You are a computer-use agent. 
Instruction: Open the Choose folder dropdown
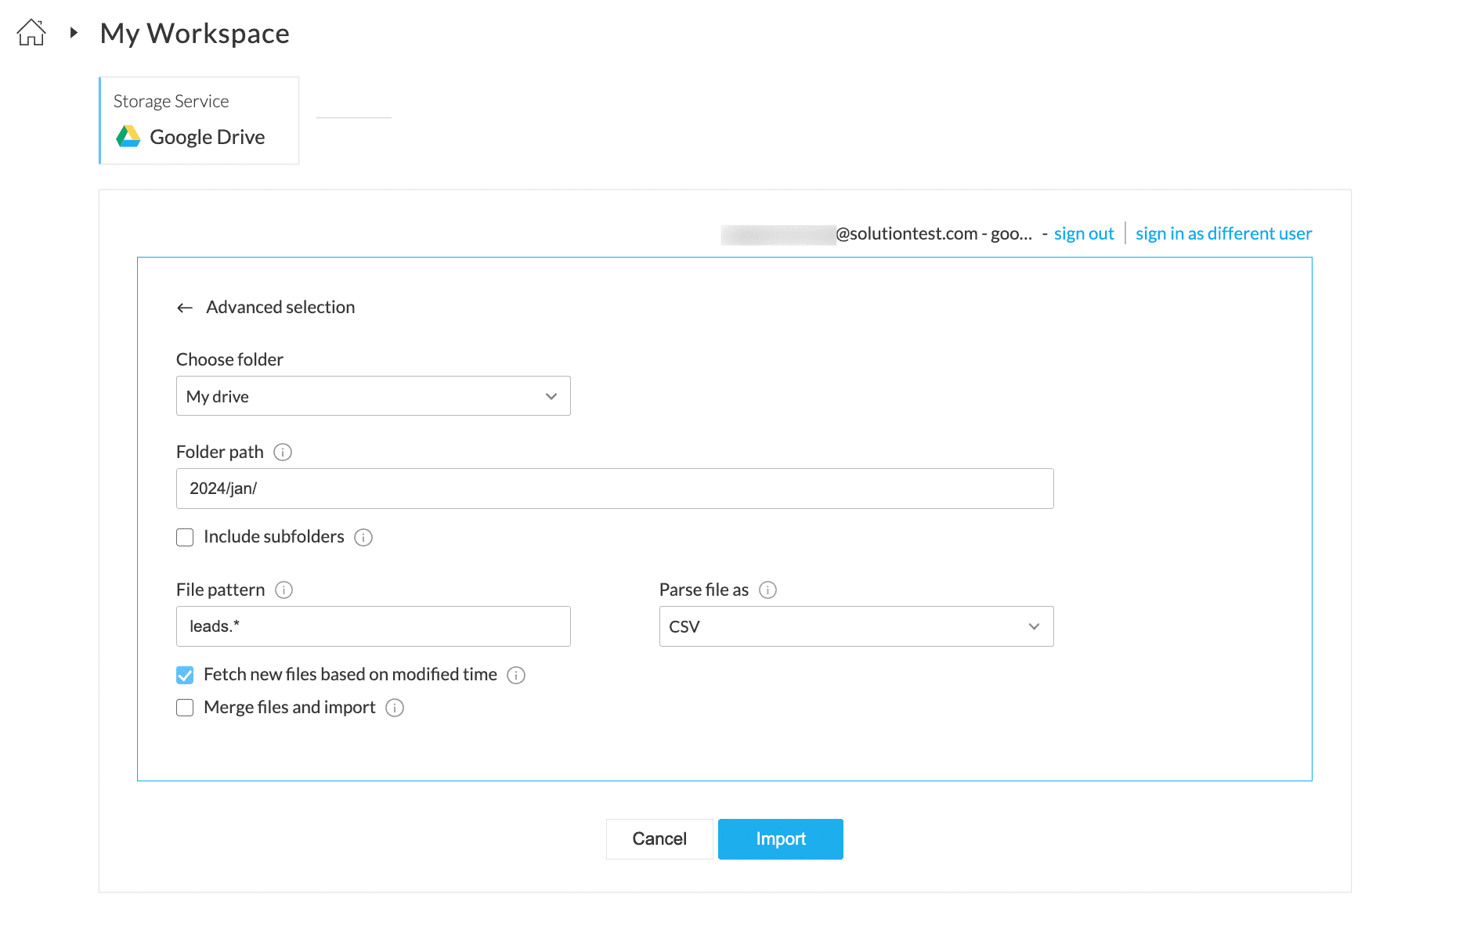(x=373, y=396)
